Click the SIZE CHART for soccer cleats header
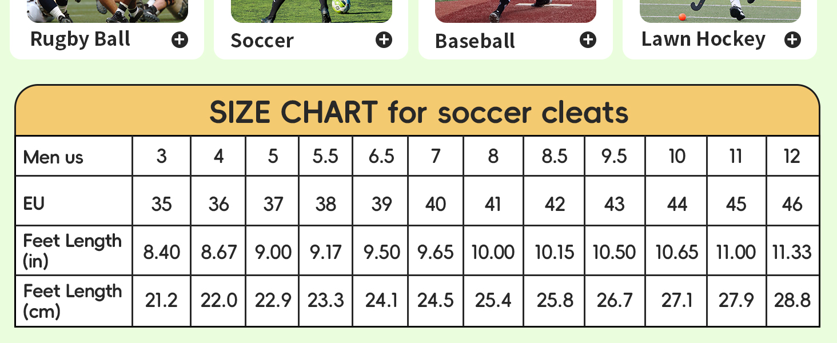The height and width of the screenshot is (343, 837). pyautogui.click(x=418, y=111)
